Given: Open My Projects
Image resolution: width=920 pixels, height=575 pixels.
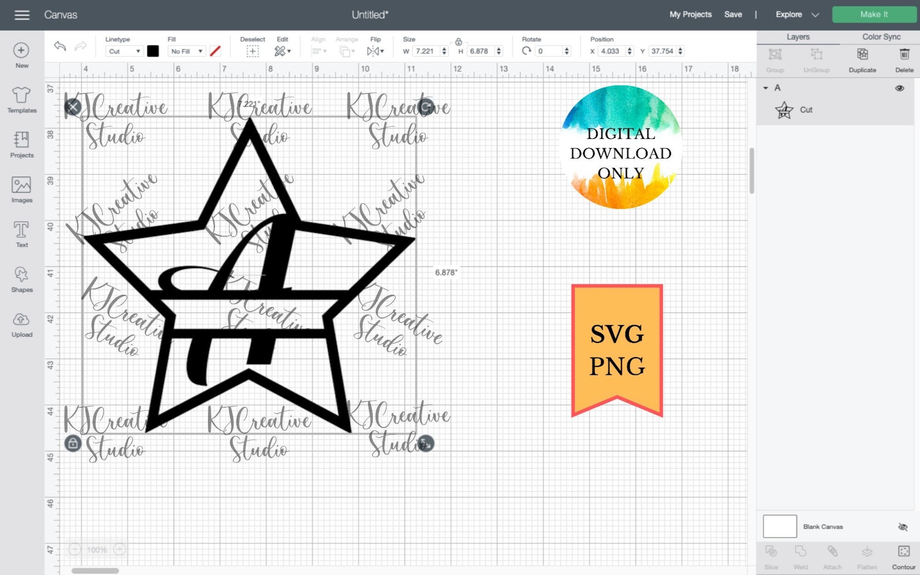Looking at the screenshot, I should [x=690, y=14].
